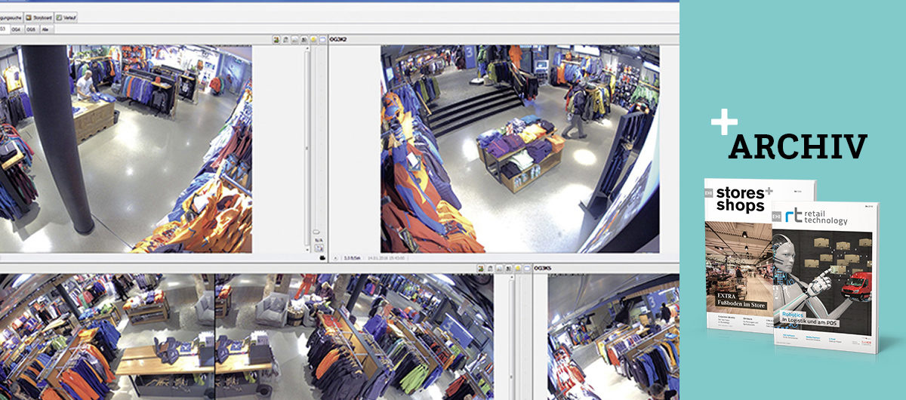
Task: Click the round button left of 3,3 B/Sek
Action: [335, 258]
